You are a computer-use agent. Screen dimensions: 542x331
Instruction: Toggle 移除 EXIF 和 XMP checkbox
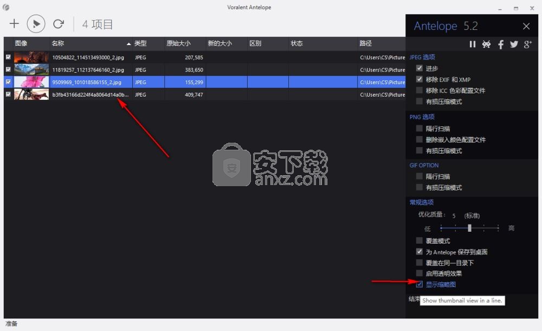click(420, 79)
